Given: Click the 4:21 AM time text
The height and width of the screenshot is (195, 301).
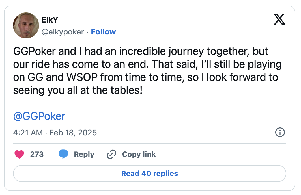Looking at the screenshot, I should (x=28, y=133).
